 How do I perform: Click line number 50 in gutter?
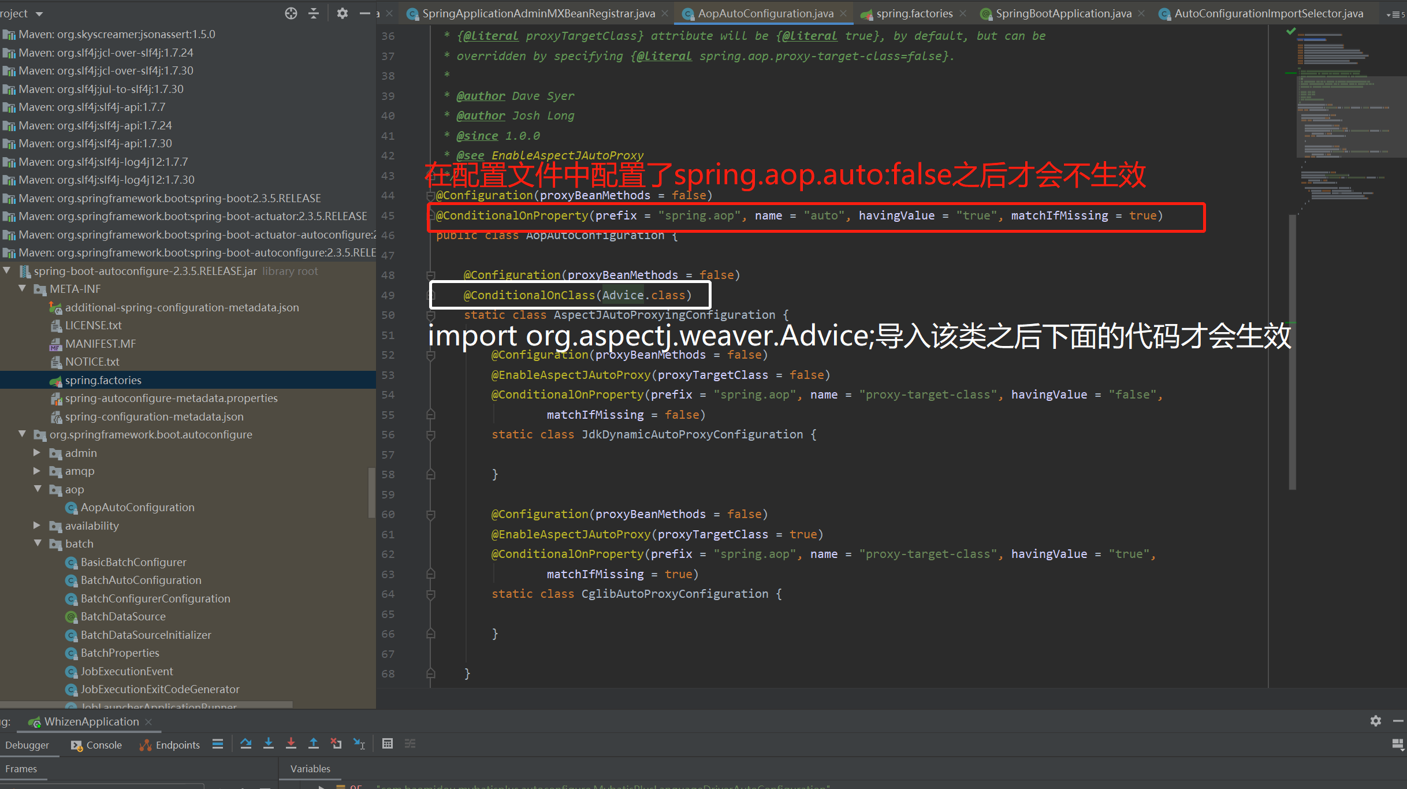click(388, 315)
